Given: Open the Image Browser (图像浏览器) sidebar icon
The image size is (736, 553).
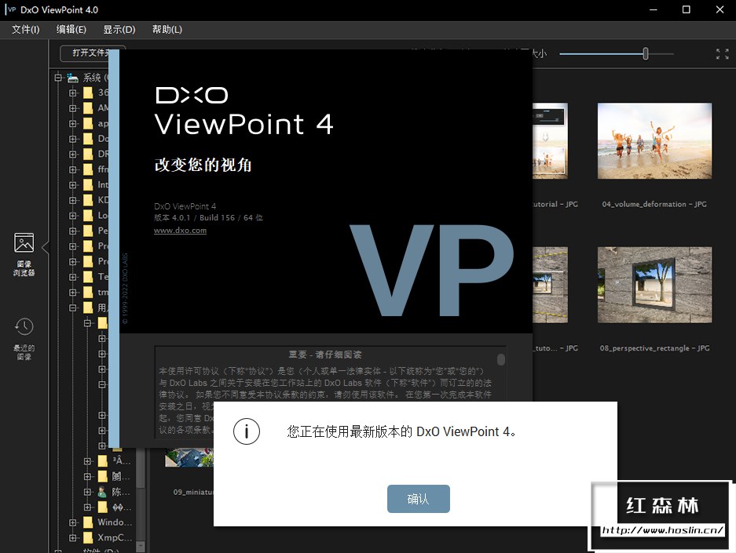Looking at the screenshot, I should tap(24, 242).
